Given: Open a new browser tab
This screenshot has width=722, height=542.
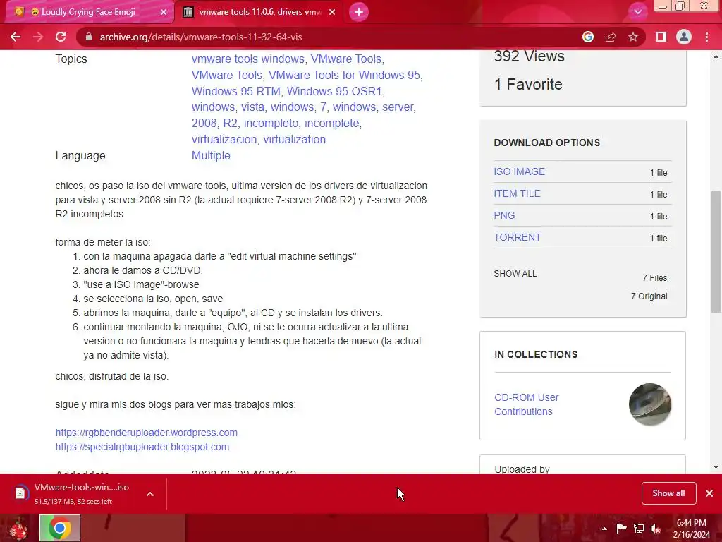Looking at the screenshot, I should (359, 12).
